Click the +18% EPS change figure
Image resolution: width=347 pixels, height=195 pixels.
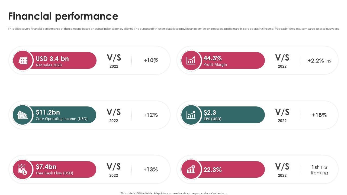tap(319, 115)
